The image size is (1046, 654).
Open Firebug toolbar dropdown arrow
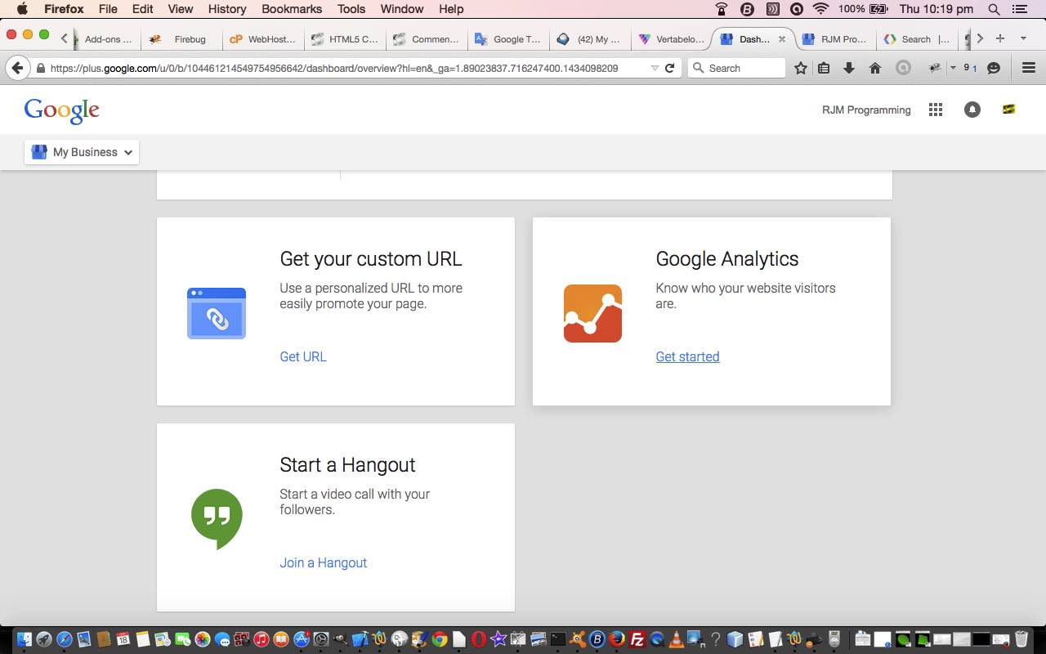click(x=953, y=68)
